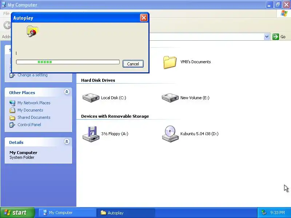The image size is (291, 218).
Task: Click the Autoplay progress bar
Action: (x=68, y=62)
